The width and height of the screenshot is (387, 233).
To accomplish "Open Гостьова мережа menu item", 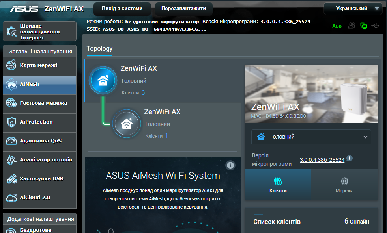I will coord(40,103).
